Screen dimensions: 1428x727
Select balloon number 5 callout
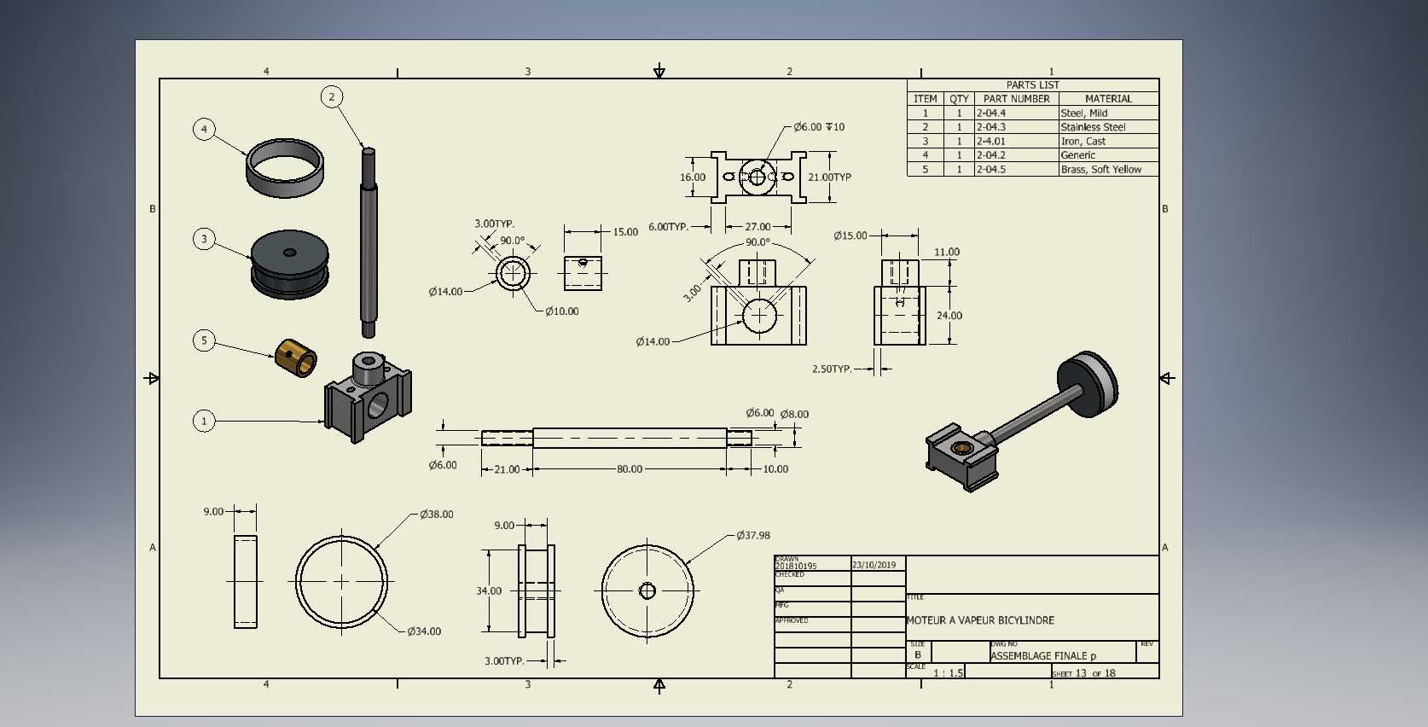[204, 340]
